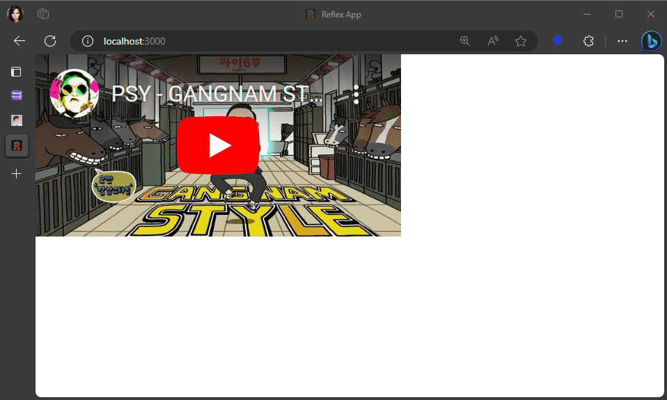Viewport: 667px width, 400px height.
Task: Open the browser profile avatar
Action: click(x=15, y=14)
